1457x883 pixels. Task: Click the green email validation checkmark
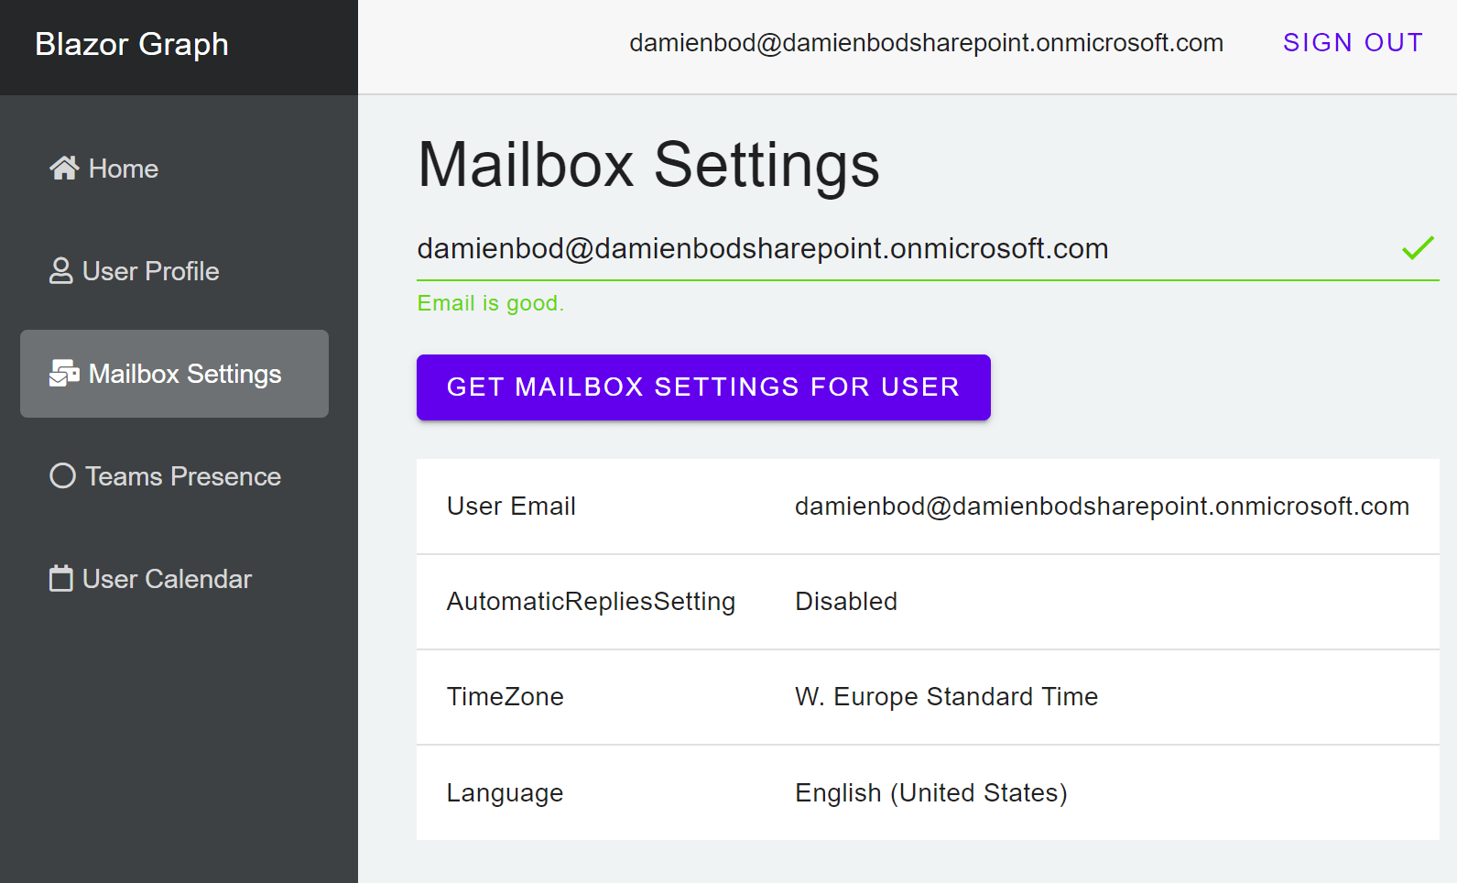(x=1417, y=248)
